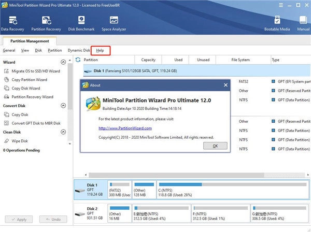Collapse the Clean Disk section

click(63, 132)
